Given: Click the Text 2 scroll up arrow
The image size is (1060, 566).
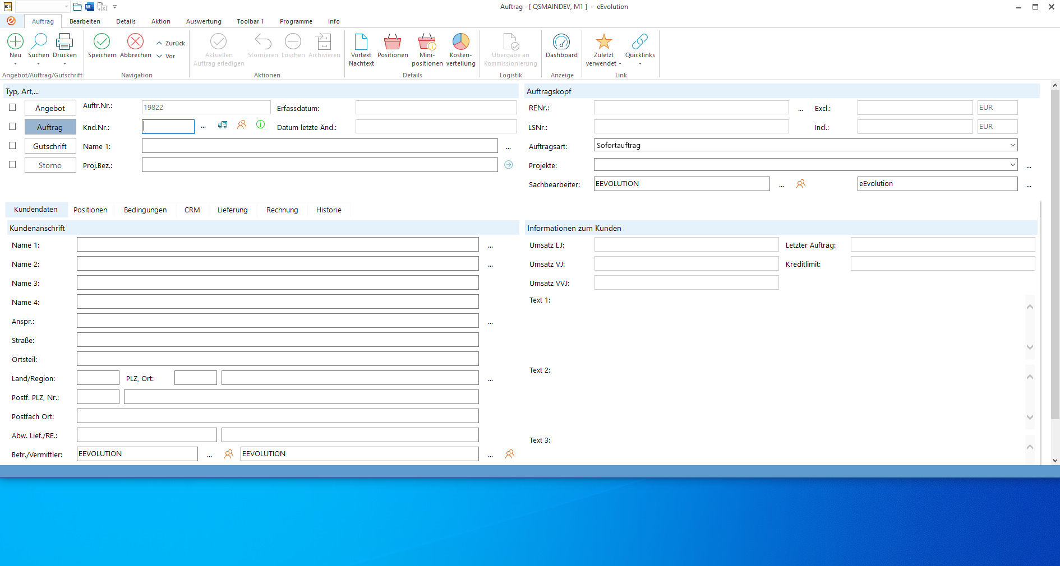Looking at the screenshot, I should [1030, 377].
